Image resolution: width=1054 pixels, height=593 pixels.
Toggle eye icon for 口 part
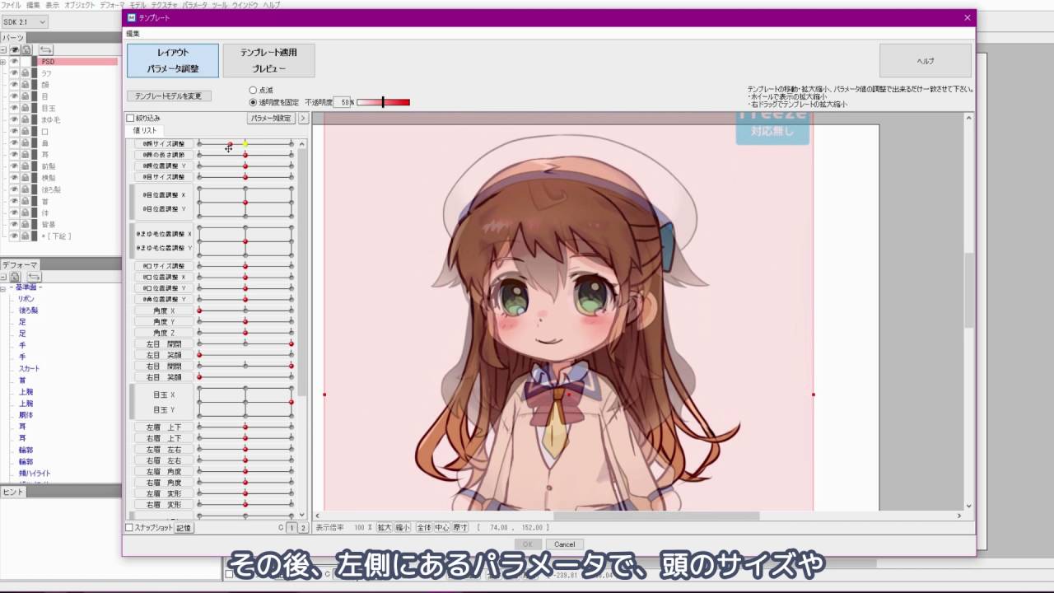pyautogui.click(x=14, y=131)
